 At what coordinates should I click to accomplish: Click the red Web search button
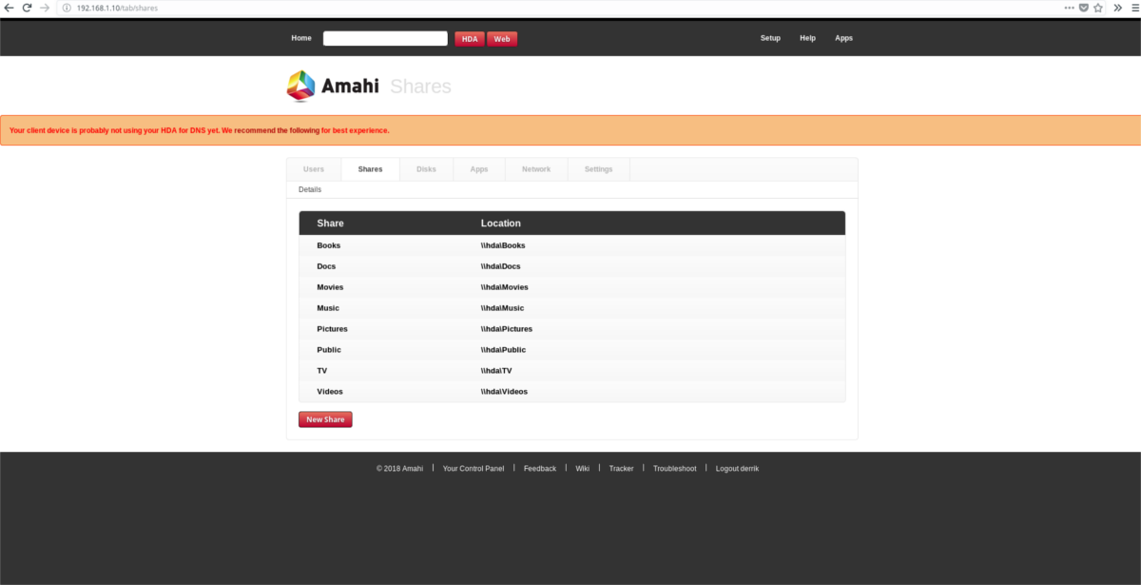[502, 39]
